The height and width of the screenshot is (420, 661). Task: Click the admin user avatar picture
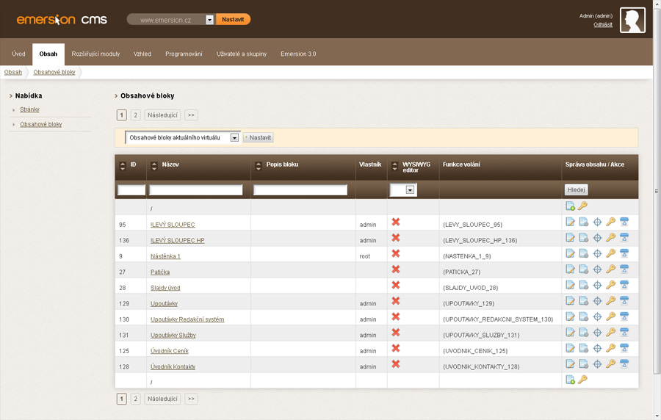[632, 20]
